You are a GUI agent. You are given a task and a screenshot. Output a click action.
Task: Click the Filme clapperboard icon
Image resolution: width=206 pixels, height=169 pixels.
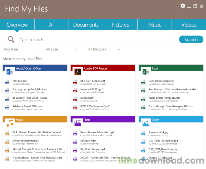77,123
